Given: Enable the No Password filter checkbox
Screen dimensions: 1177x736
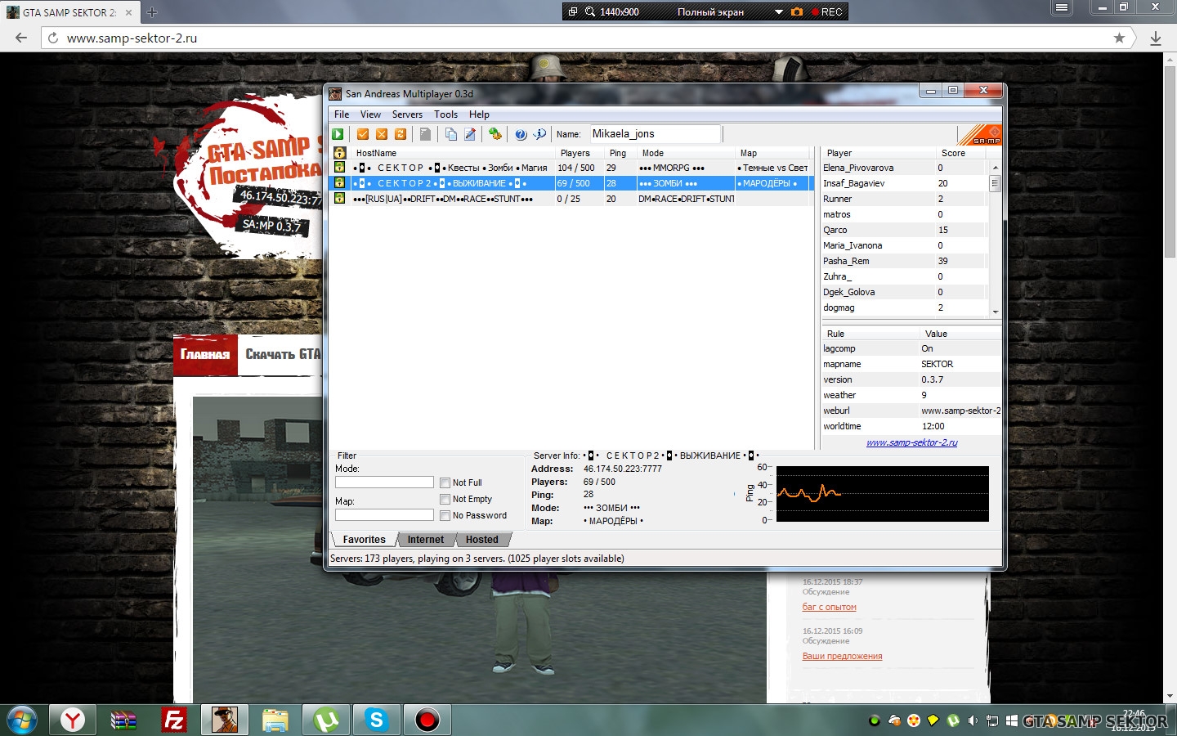Looking at the screenshot, I should tap(445, 516).
